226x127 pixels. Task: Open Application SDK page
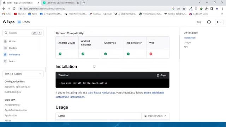11,115
